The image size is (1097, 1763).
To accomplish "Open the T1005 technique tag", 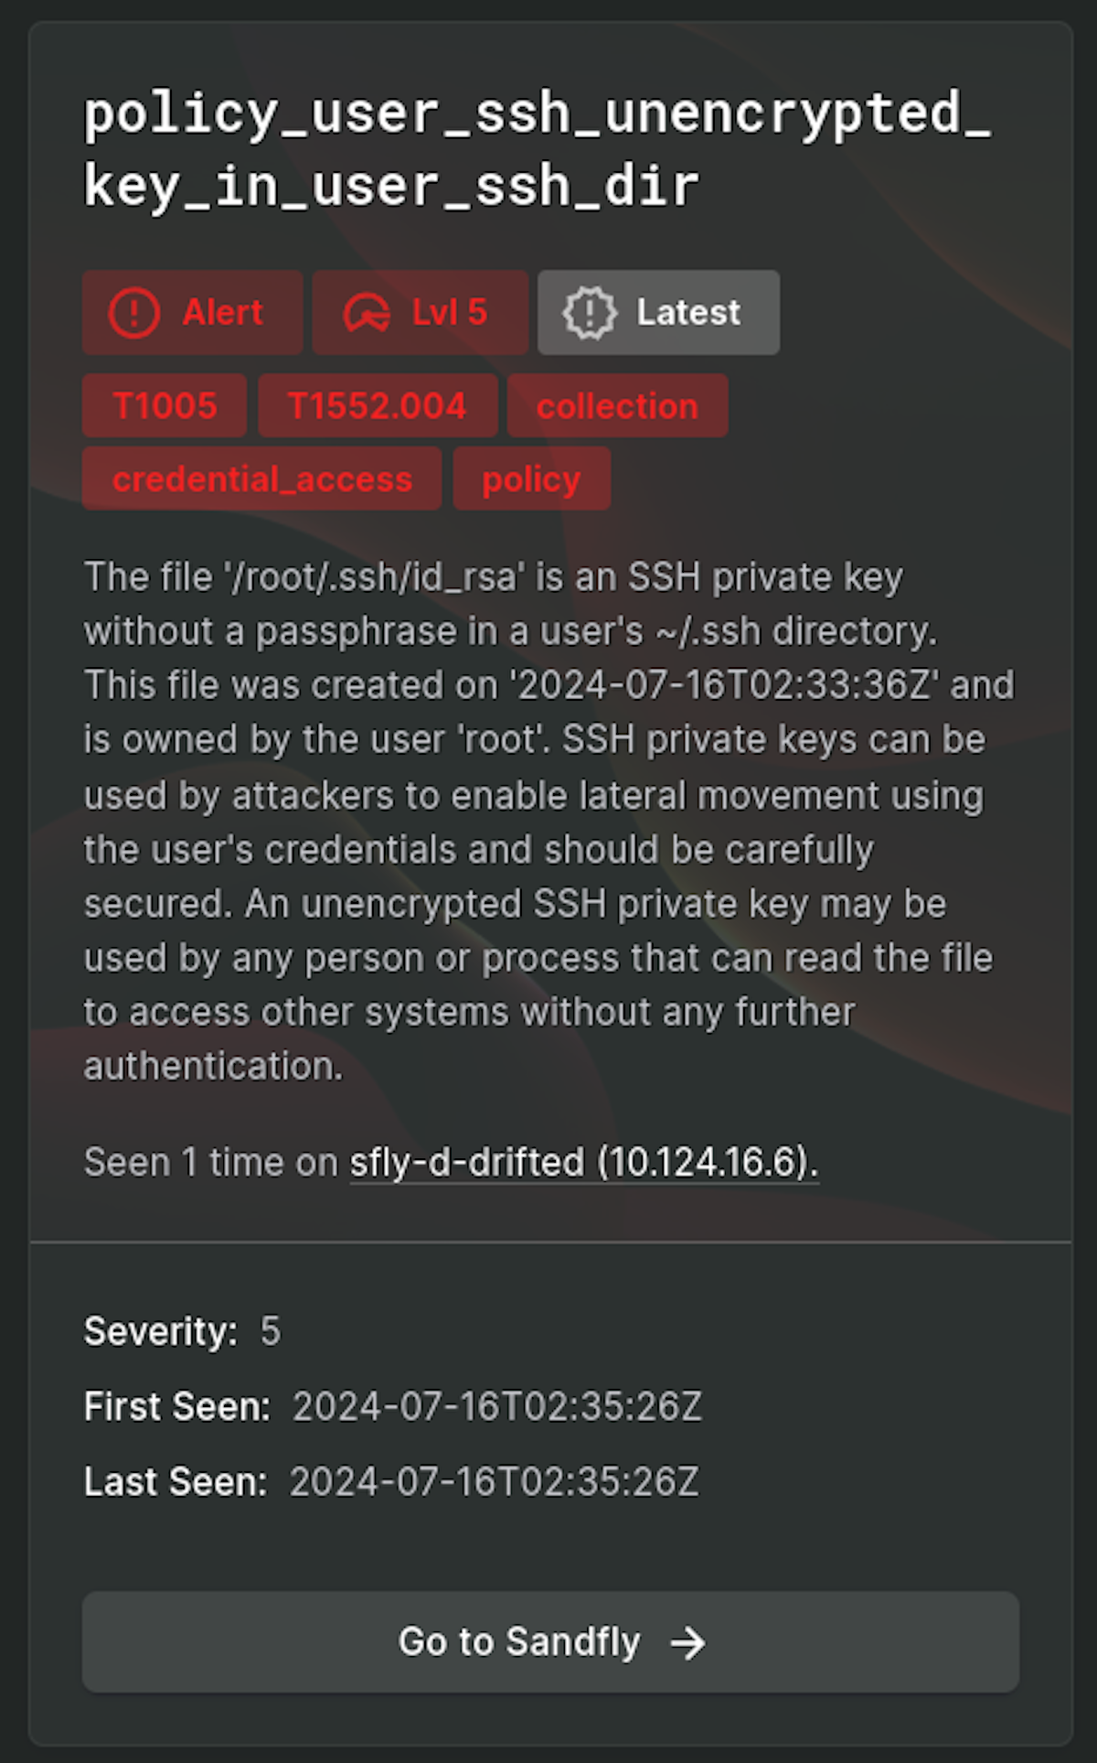I will (165, 405).
